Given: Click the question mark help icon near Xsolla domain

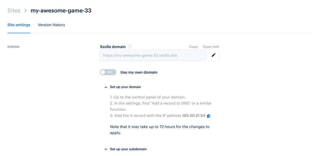Looking at the screenshot, I should click(x=130, y=47).
